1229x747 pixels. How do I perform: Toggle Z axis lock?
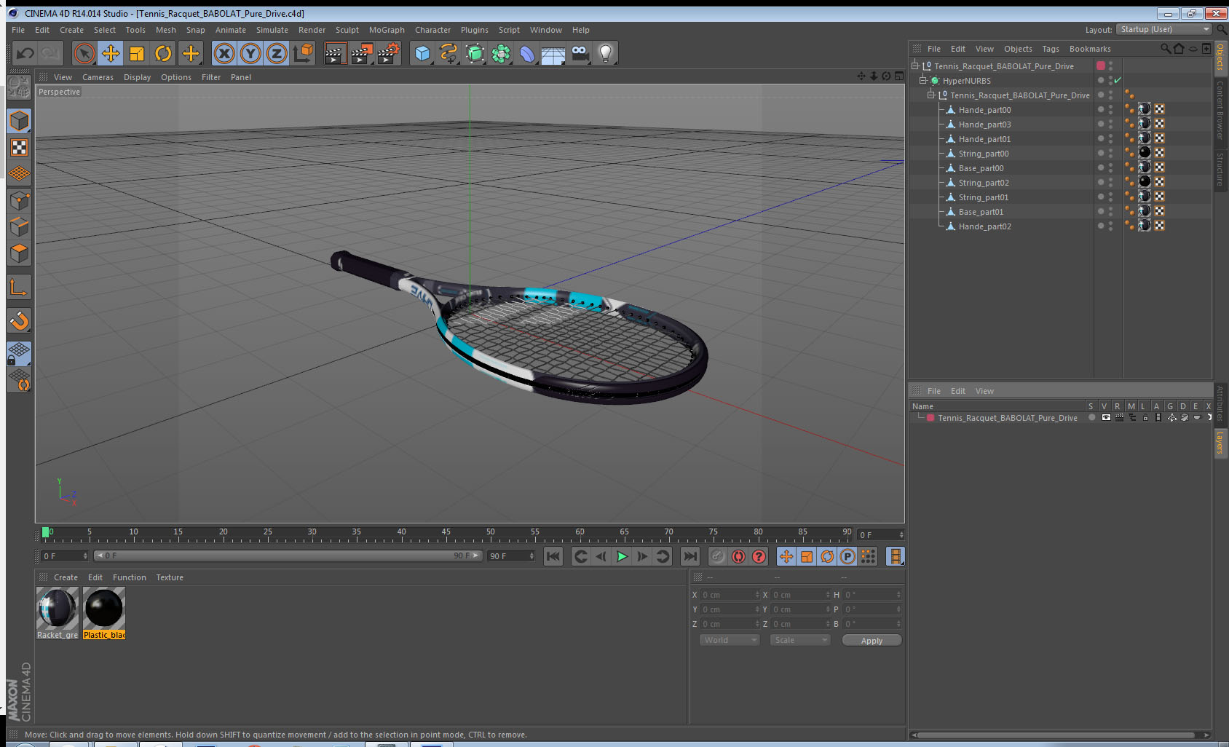tap(277, 53)
